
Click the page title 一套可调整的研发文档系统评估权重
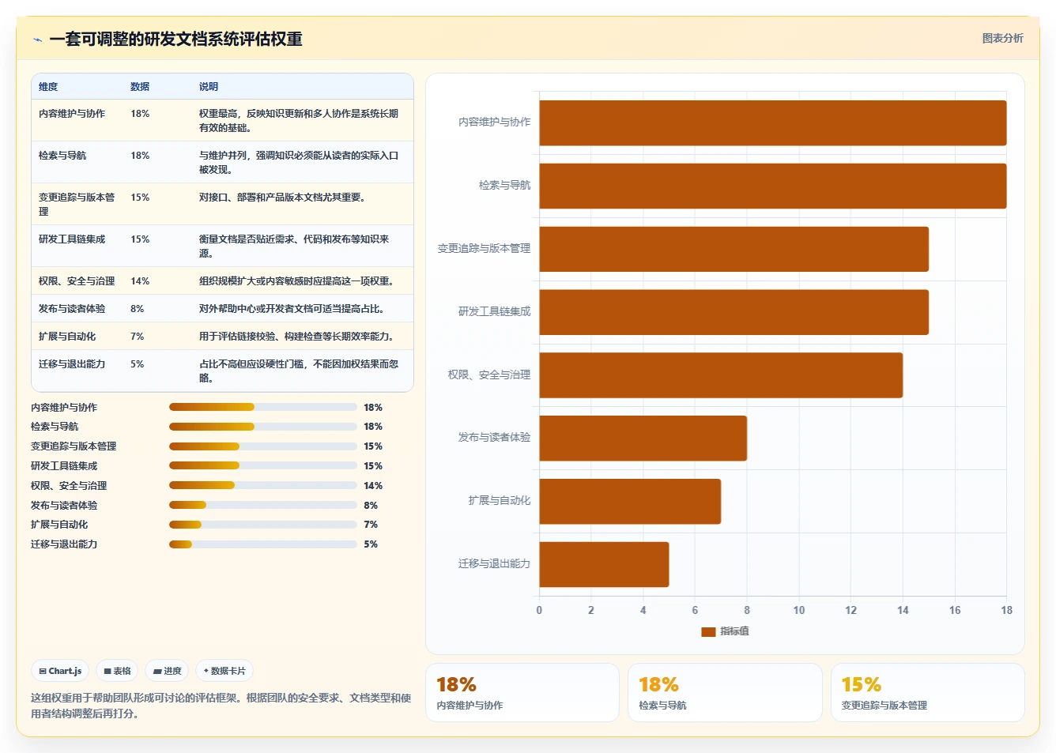175,40
